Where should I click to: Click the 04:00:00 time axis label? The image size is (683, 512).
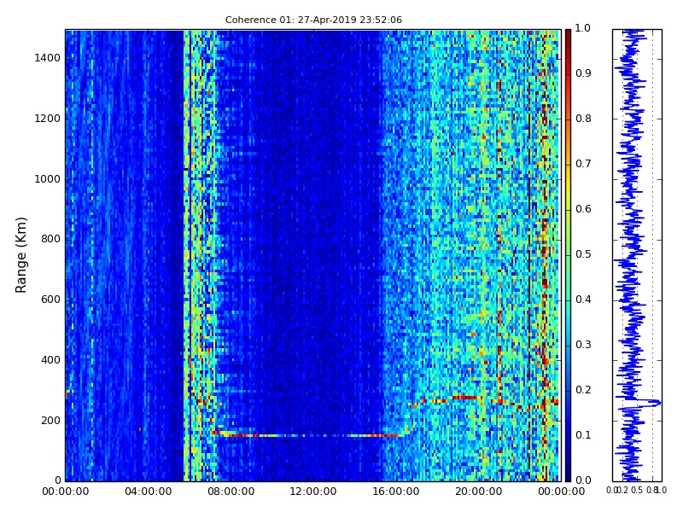(148, 492)
